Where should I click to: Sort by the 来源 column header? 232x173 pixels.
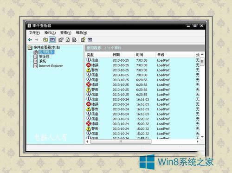tap(175, 55)
